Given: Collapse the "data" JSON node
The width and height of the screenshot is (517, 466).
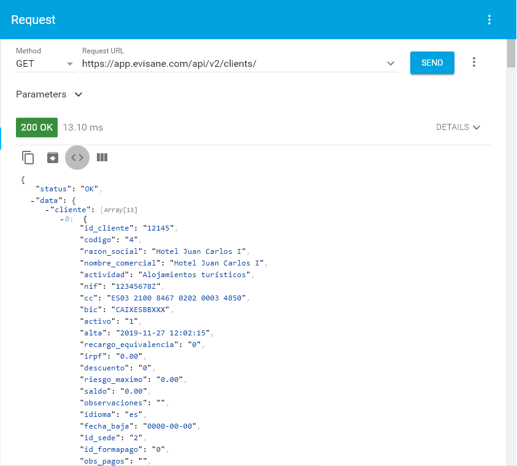Looking at the screenshot, I should pos(33,200).
